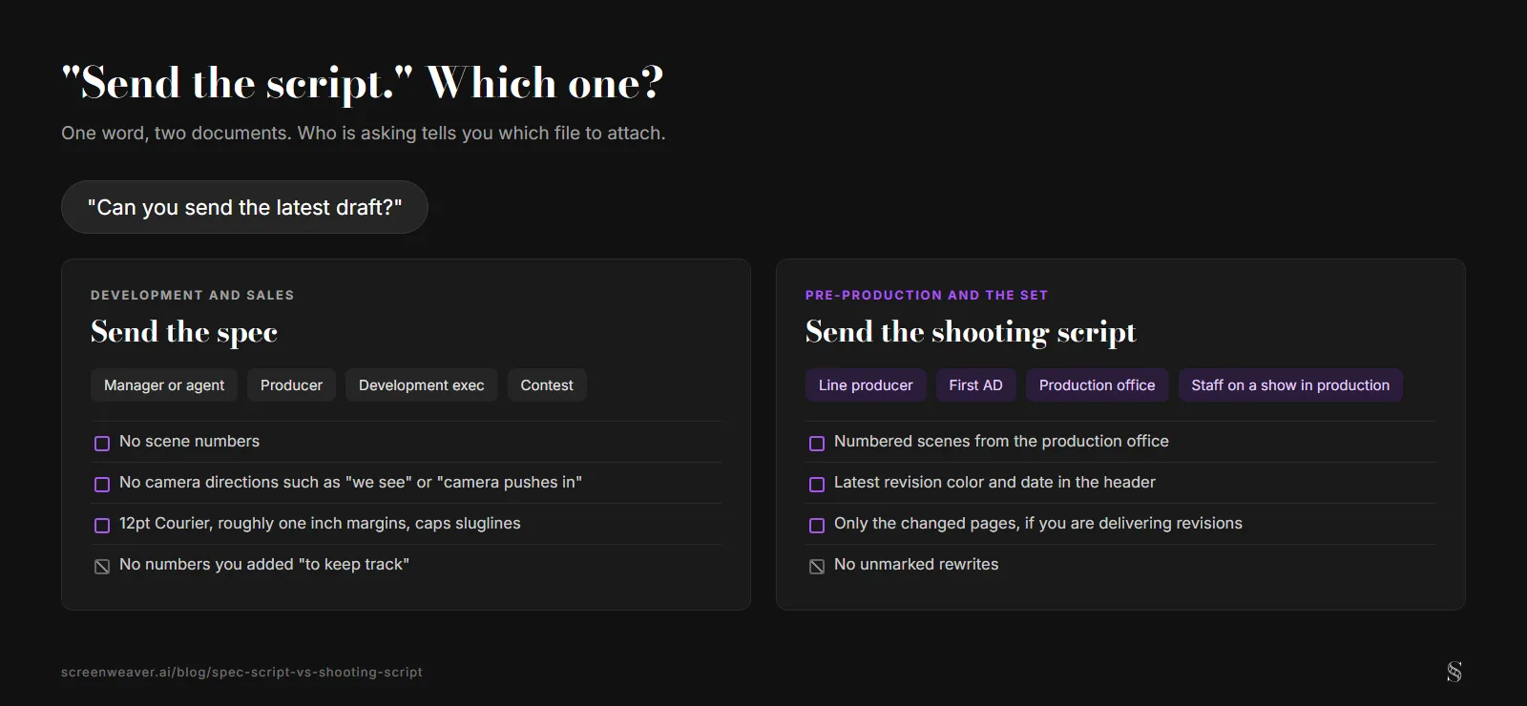Tick the camera directions checkbox

point(102,484)
